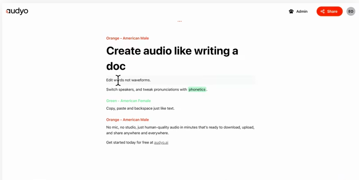Place cursor in the 'Create audio like writing a' heading line

[x=172, y=51]
